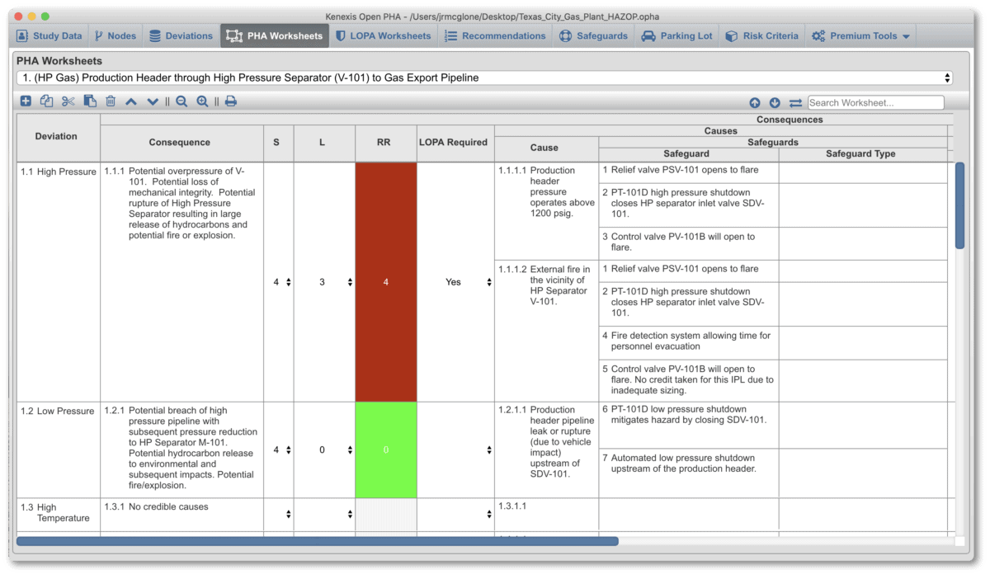
Task: Click the zoom out magnifier icon
Action: (x=181, y=101)
